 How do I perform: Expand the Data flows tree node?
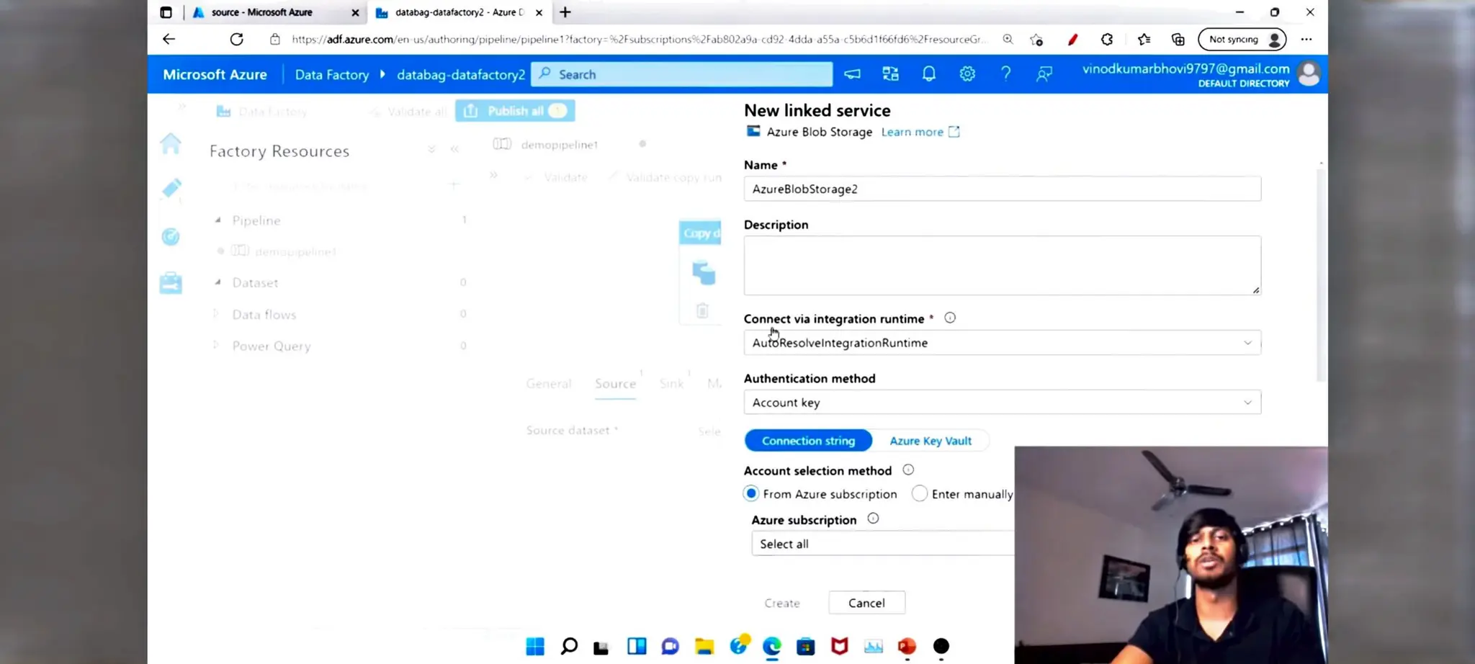[216, 314]
